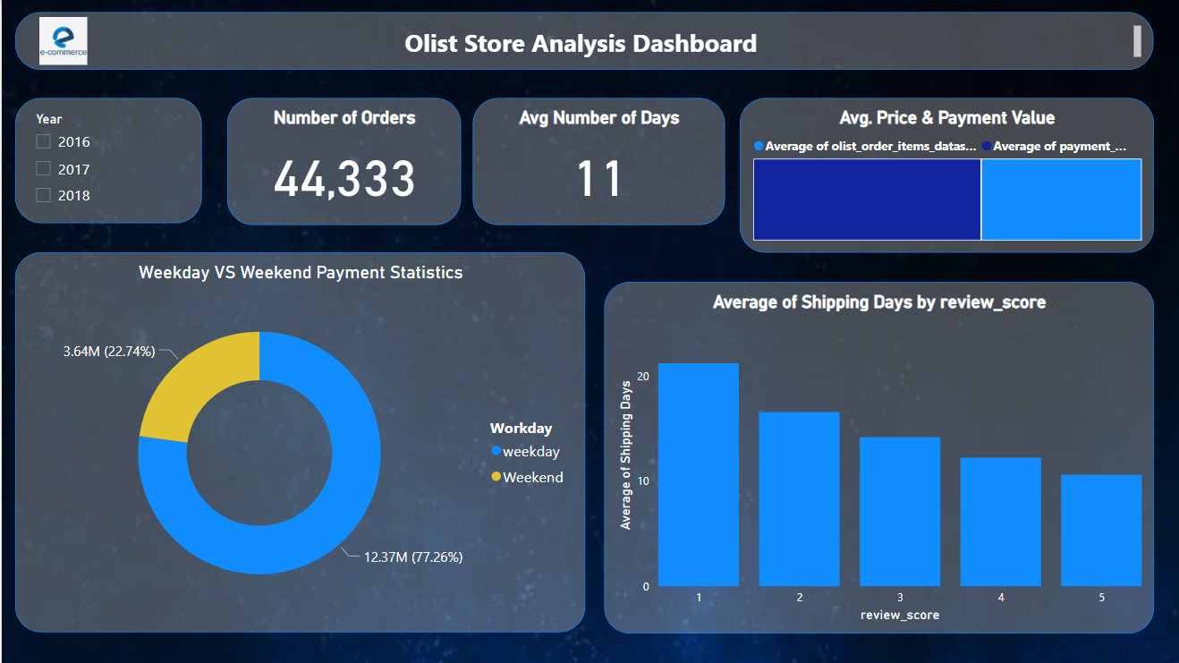Image resolution: width=1179 pixels, height=663 pixels.
Task: Expand the Year slicer dropdown chevron
Action: click(174, 117)
